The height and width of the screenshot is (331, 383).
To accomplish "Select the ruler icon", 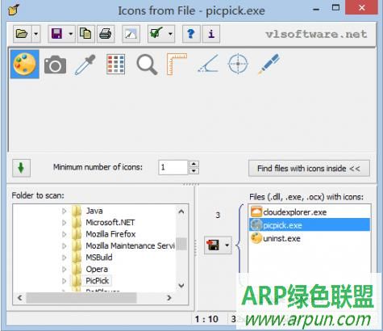I will [x=177, y=64].
